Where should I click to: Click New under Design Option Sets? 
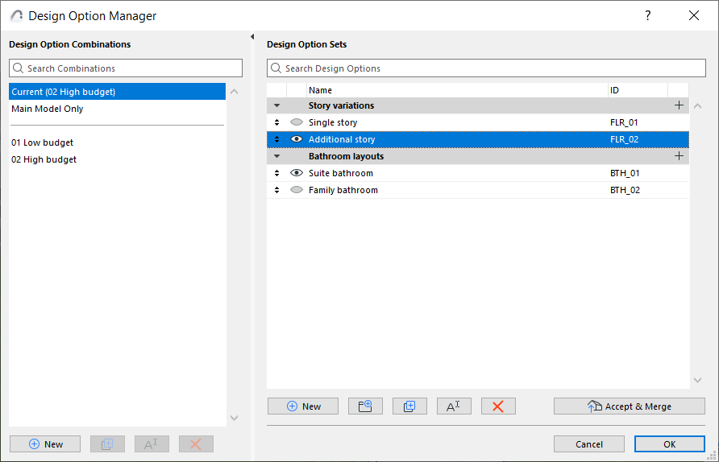pos(303,406)
